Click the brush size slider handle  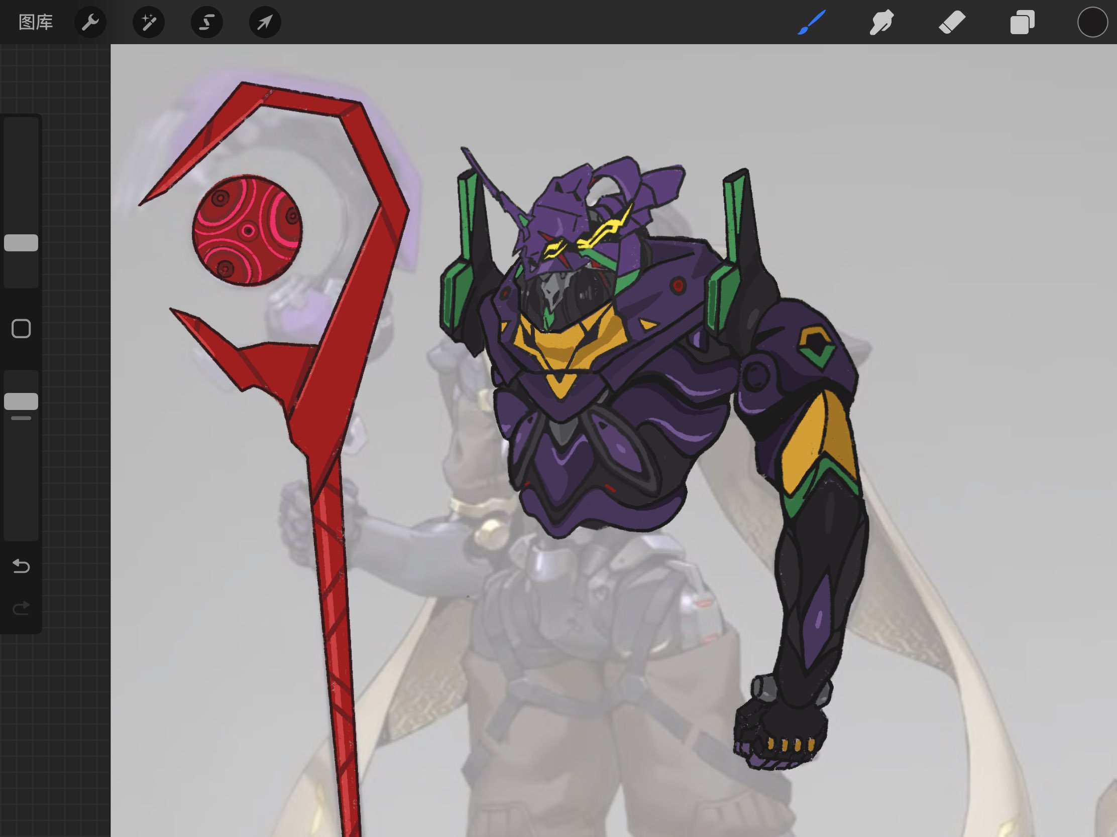[x=21, y=243]
